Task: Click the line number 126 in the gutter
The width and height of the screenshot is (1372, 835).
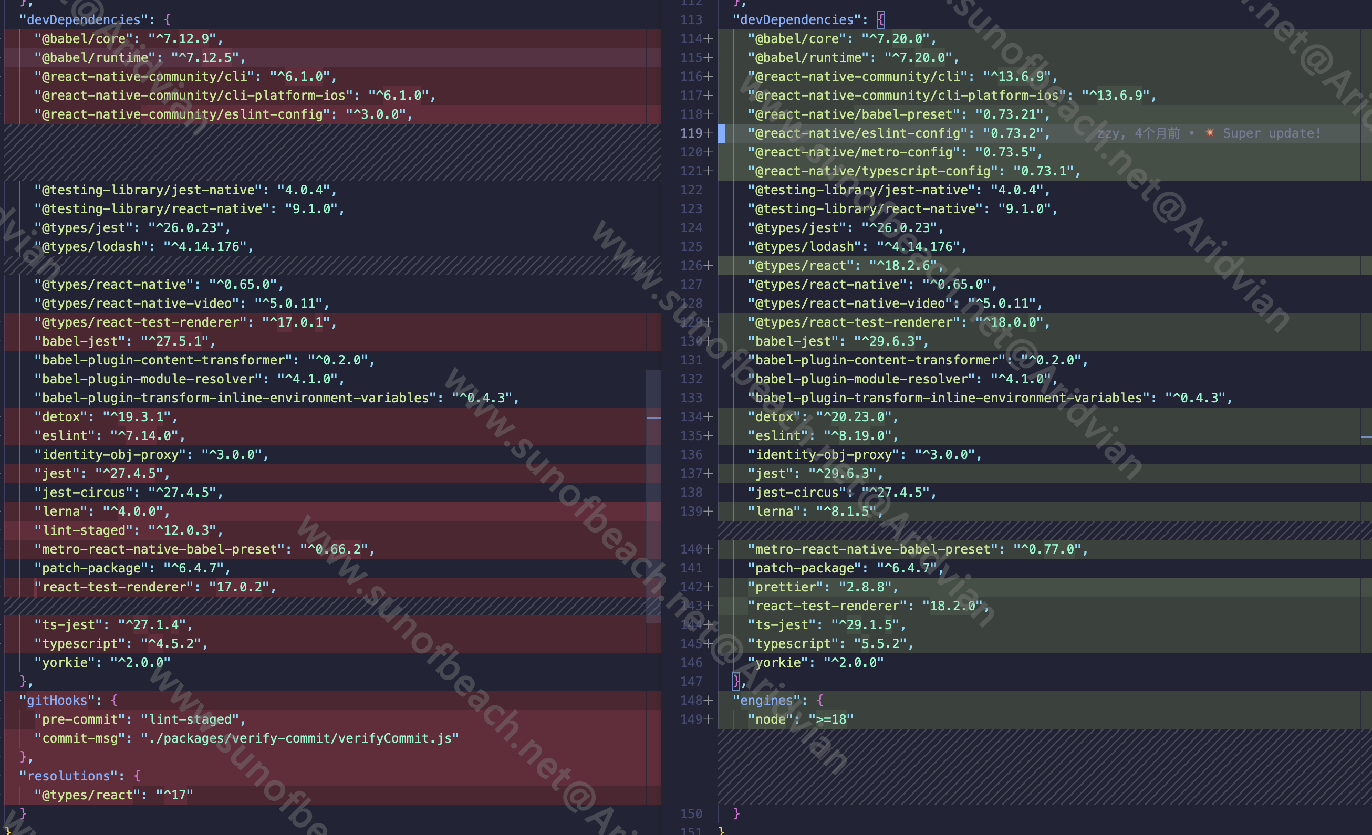Action: (691, 266)
